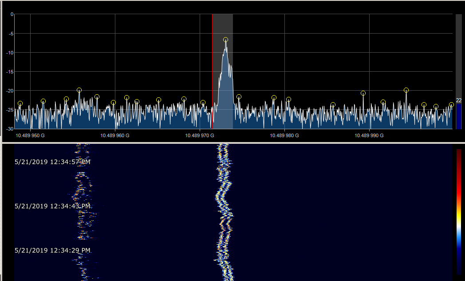This screenshot has height=281, width=465.
Task: Click the -10 dB axis label
Action: pos(10,53)
